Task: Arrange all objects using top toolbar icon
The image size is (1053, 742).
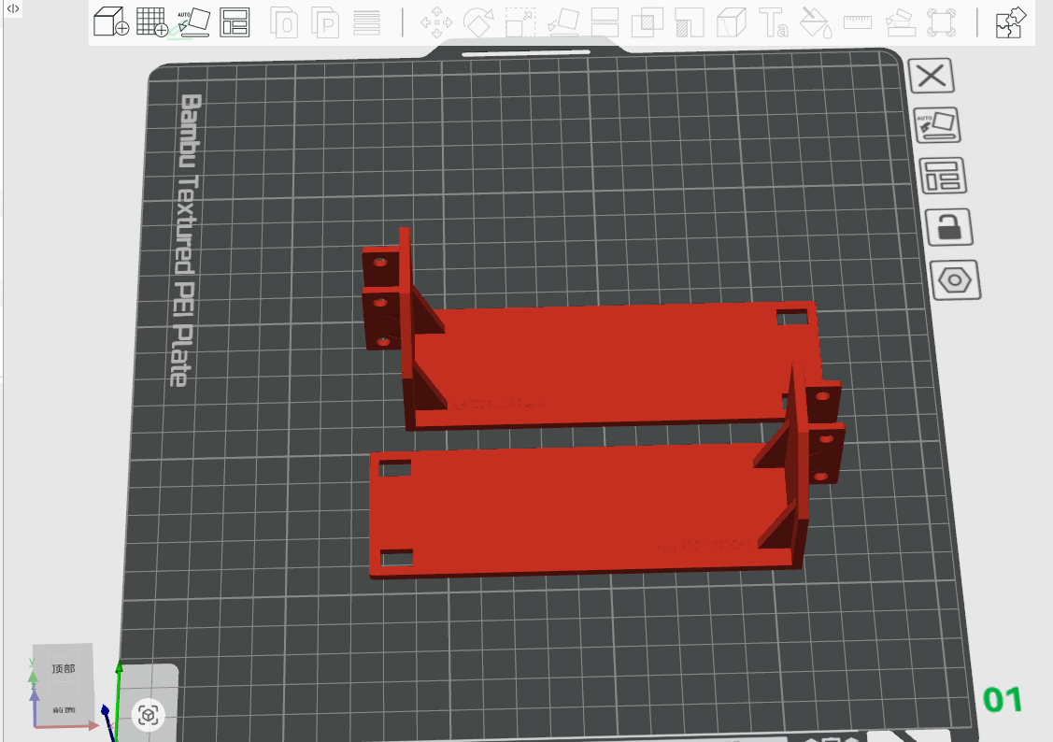Action: (x=235, y=21)
